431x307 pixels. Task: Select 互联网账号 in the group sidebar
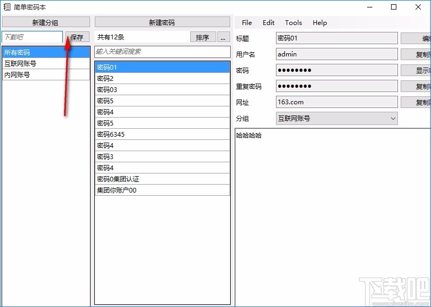coord(32,63)
